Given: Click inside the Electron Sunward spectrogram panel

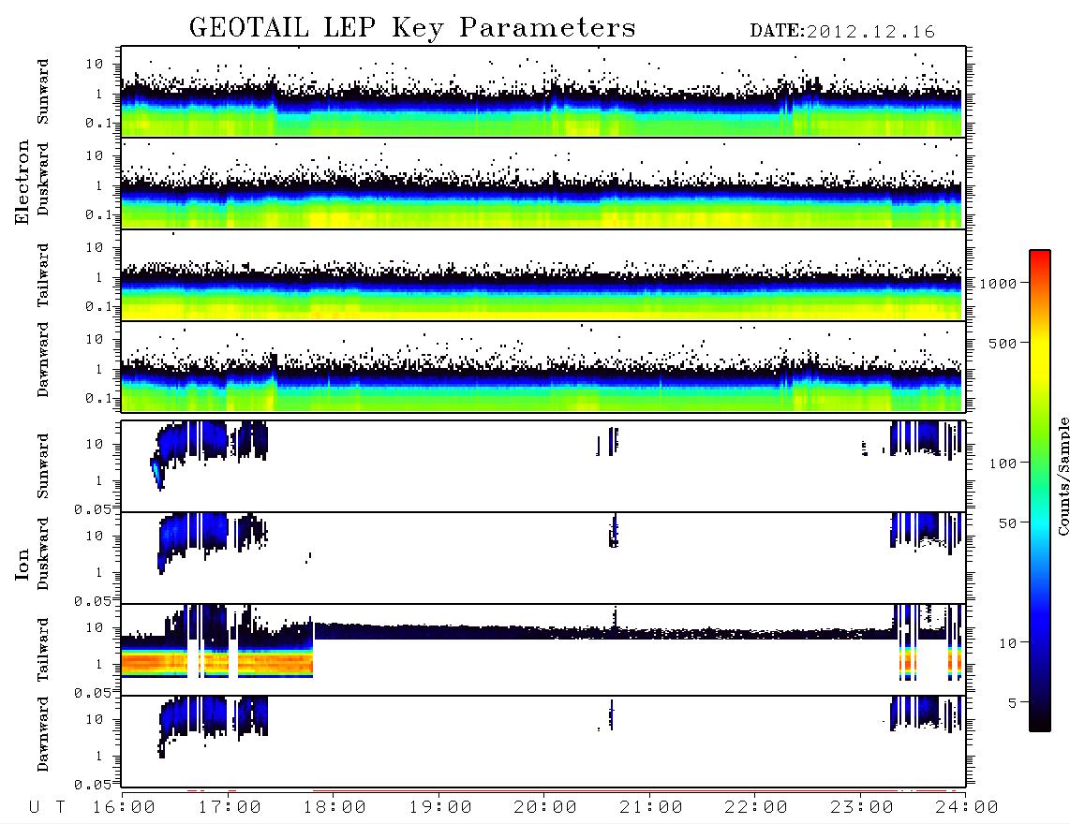Looking at the screenshot, I should (x=543, y=92).
